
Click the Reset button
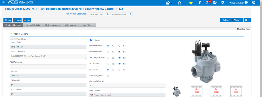pos(17,20)
